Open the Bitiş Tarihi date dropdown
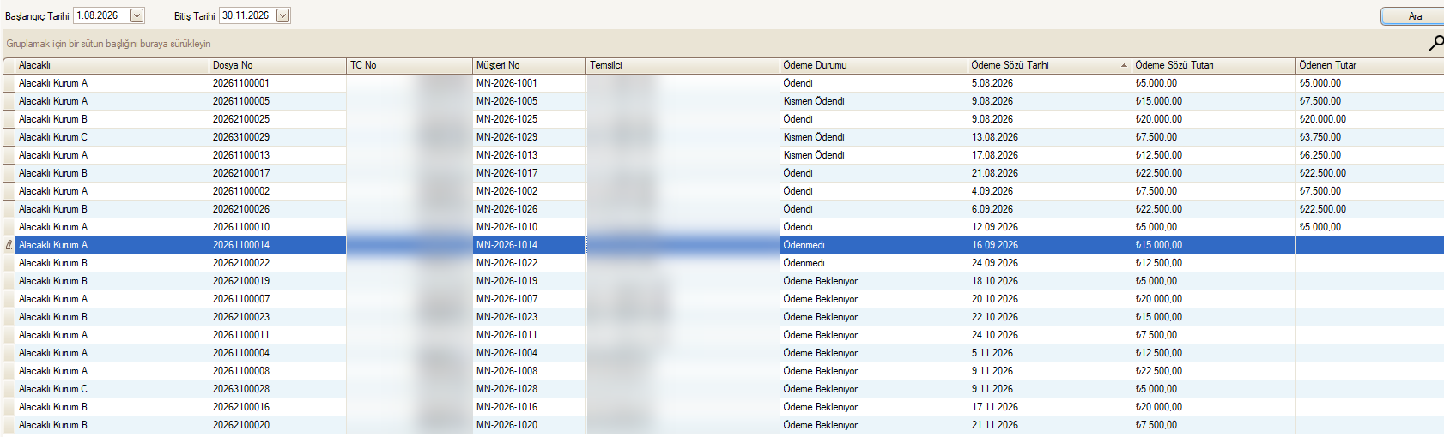 283,15
